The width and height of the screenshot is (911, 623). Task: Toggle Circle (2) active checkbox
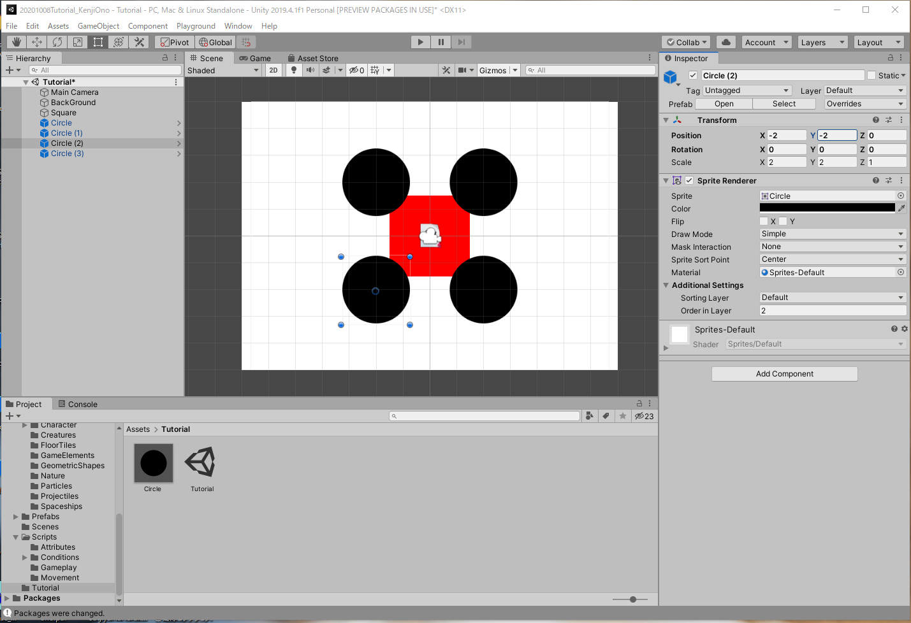(693, 75)
